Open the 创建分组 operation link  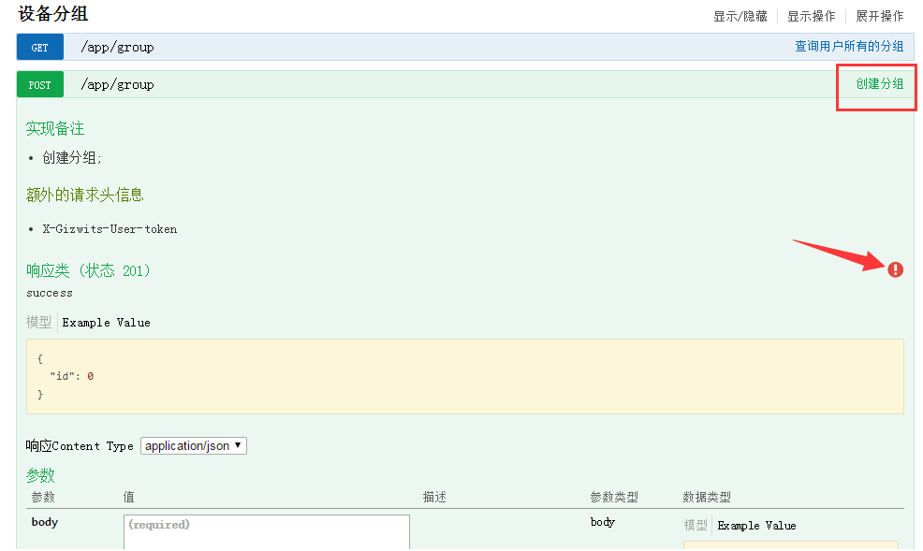[875, 83]
